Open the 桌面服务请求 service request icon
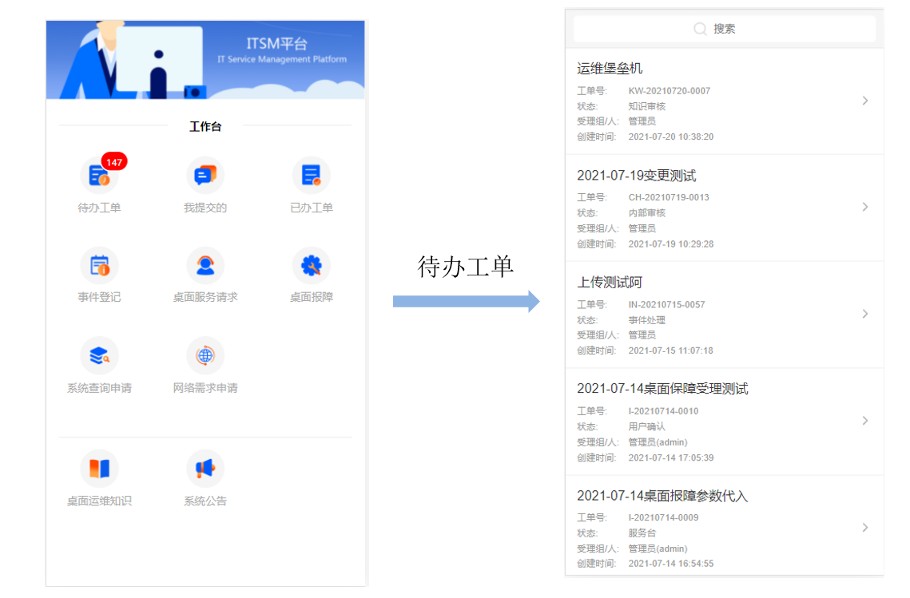The height and width of the screenshot is (598, 910). 205,266
